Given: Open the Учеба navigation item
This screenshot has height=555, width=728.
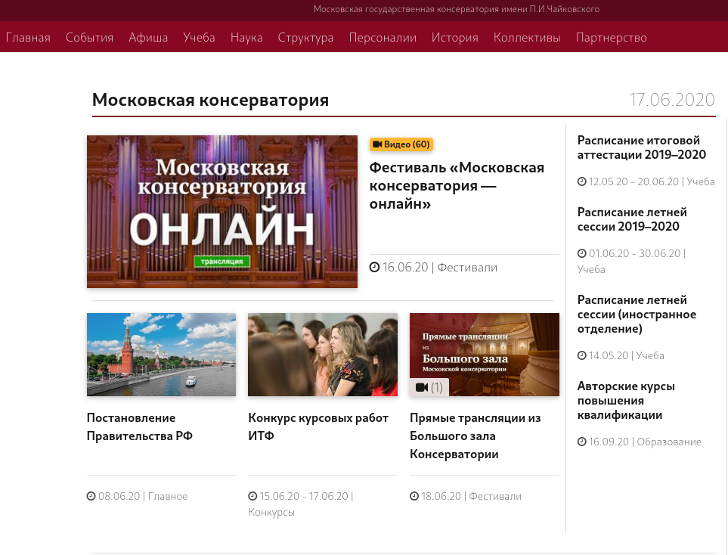Looking at the screenshot, I should (x=199, y=38).
